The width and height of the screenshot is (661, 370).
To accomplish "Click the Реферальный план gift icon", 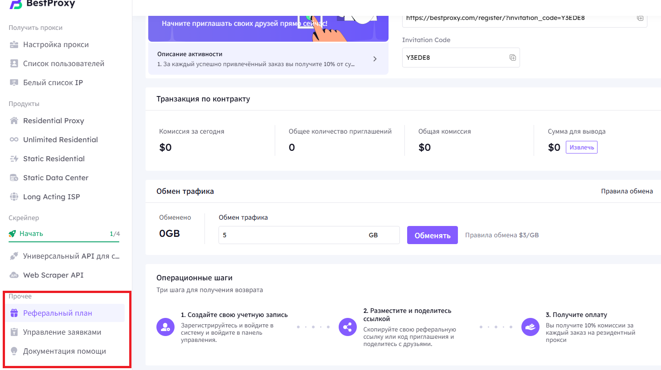I will [14, 313].
